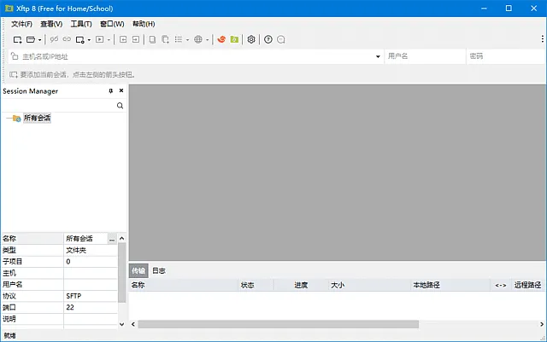Click the Help question-mark icon
Viewport: 547px width, 342px height.
pos(268,39)
